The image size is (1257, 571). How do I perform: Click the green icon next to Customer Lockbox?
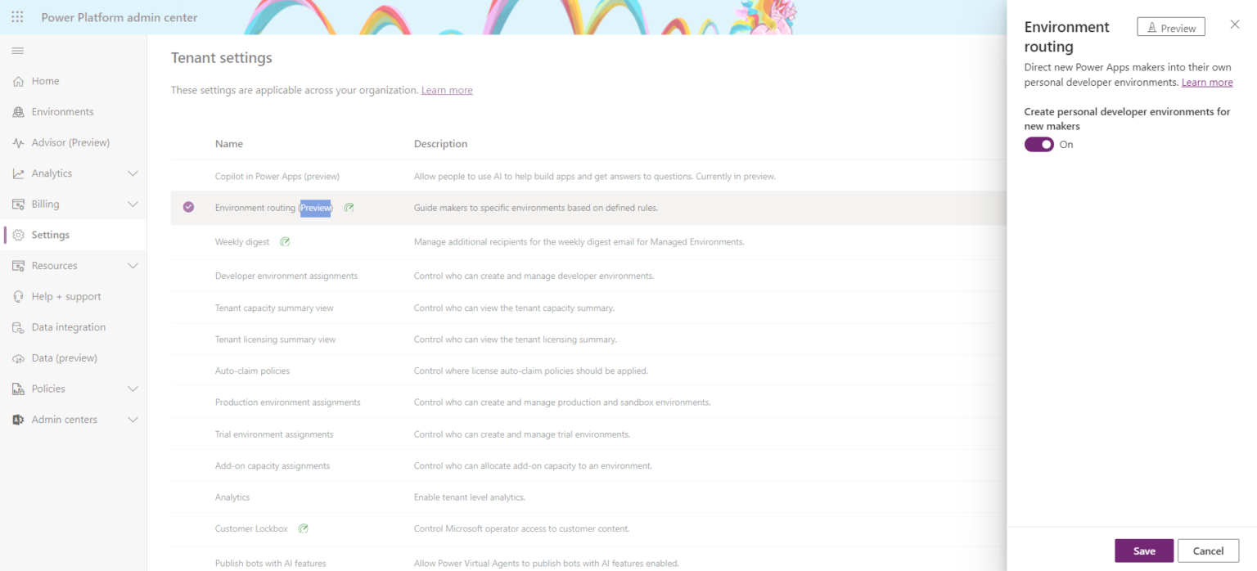click(303, 528)
